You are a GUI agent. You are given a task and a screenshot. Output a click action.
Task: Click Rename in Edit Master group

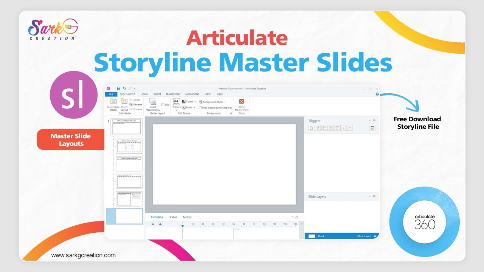click(x=136, y=104)
